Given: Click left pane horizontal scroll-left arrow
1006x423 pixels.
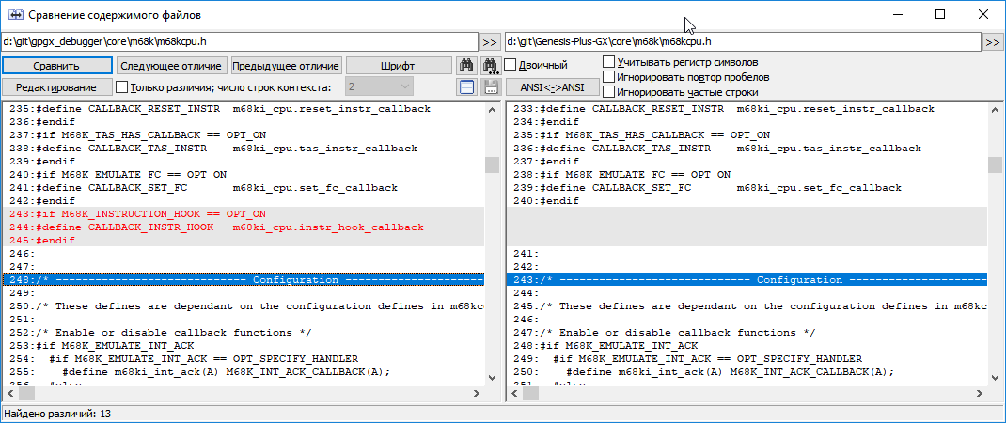Looking at the screenshot, I should click(9, 393).
